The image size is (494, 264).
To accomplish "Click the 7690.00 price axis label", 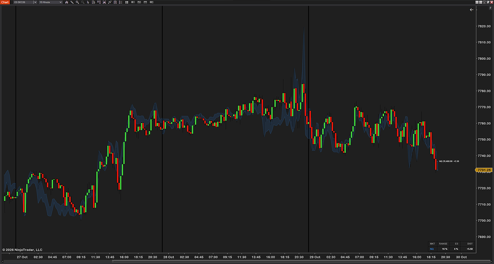I will (x=483, y=237).
